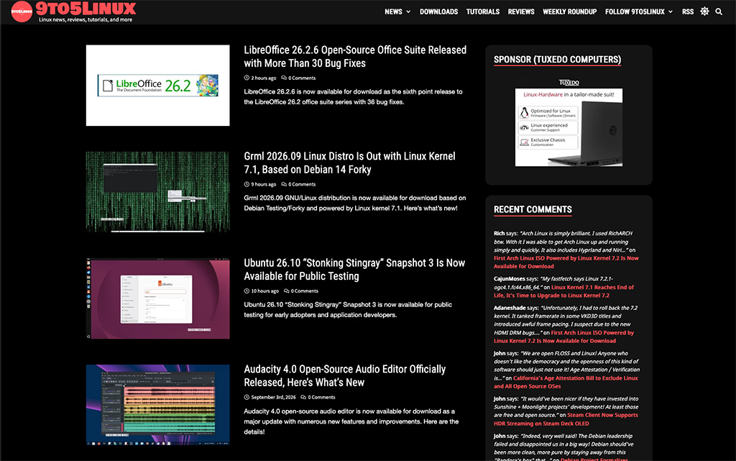Open the Ubuntu 26.10 Stonking Stingray headline

(354, 270)
